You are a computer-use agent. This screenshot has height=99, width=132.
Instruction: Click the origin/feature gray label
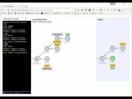point(57,34)
